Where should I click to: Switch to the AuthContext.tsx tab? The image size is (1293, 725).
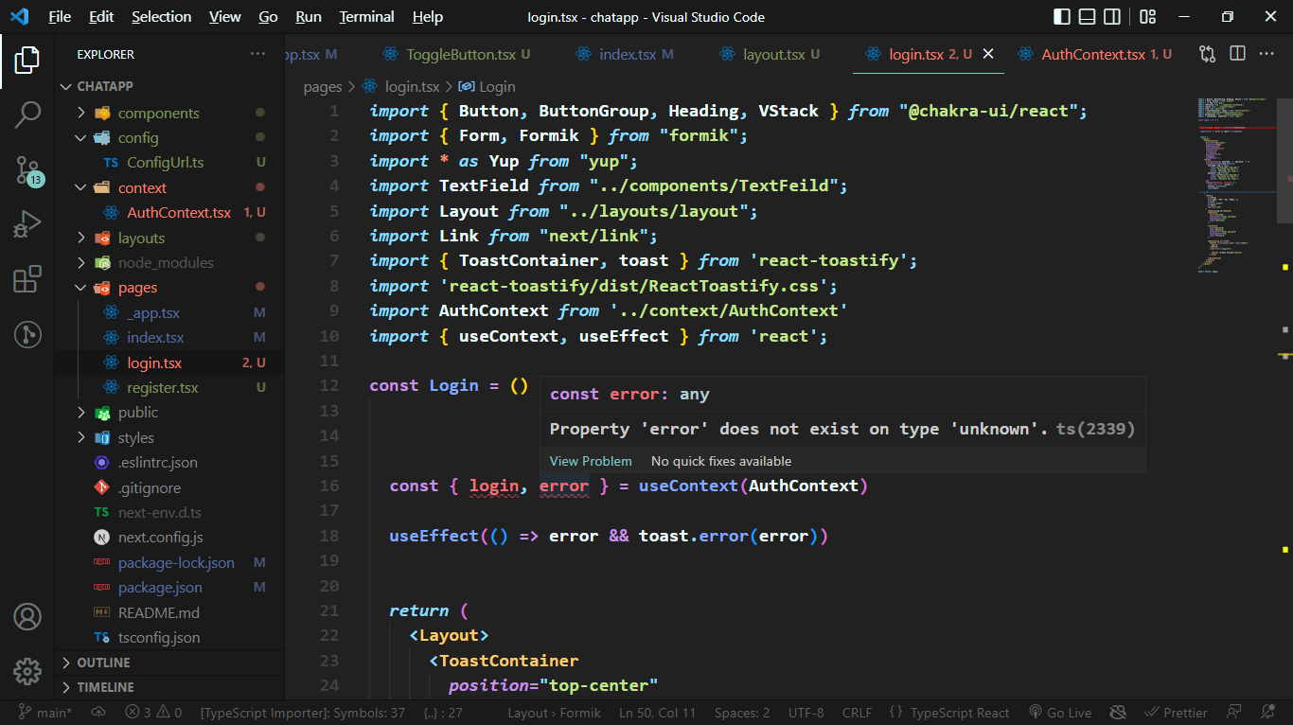click(x=1092, y=54)
